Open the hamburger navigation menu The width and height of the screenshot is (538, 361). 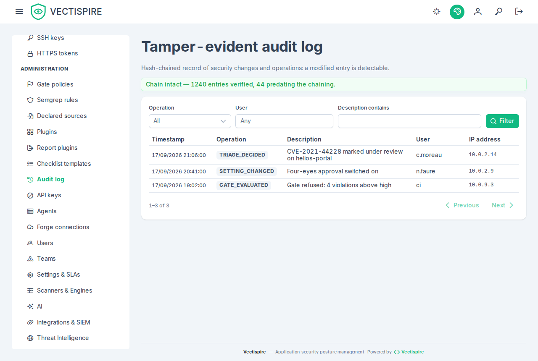click(x=19, y=11)
